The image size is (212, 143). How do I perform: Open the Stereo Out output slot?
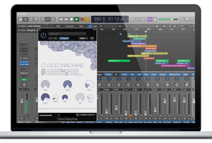[24, 73]
